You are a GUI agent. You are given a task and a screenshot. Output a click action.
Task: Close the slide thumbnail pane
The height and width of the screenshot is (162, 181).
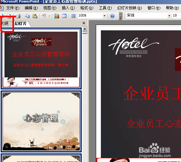pos(84,23)
